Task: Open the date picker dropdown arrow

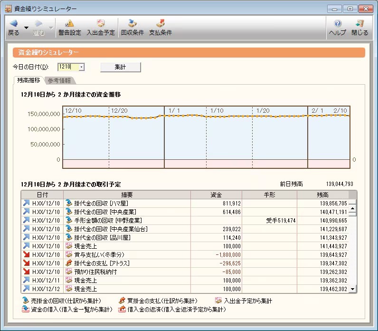Action: coord(82,67)
